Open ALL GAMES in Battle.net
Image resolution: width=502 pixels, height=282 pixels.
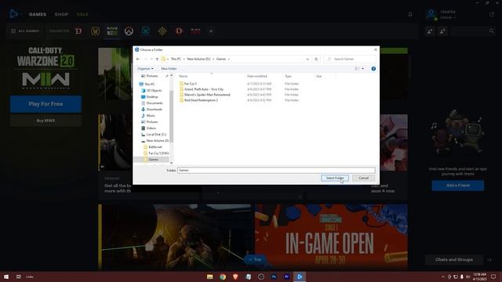tap(25, 31)
